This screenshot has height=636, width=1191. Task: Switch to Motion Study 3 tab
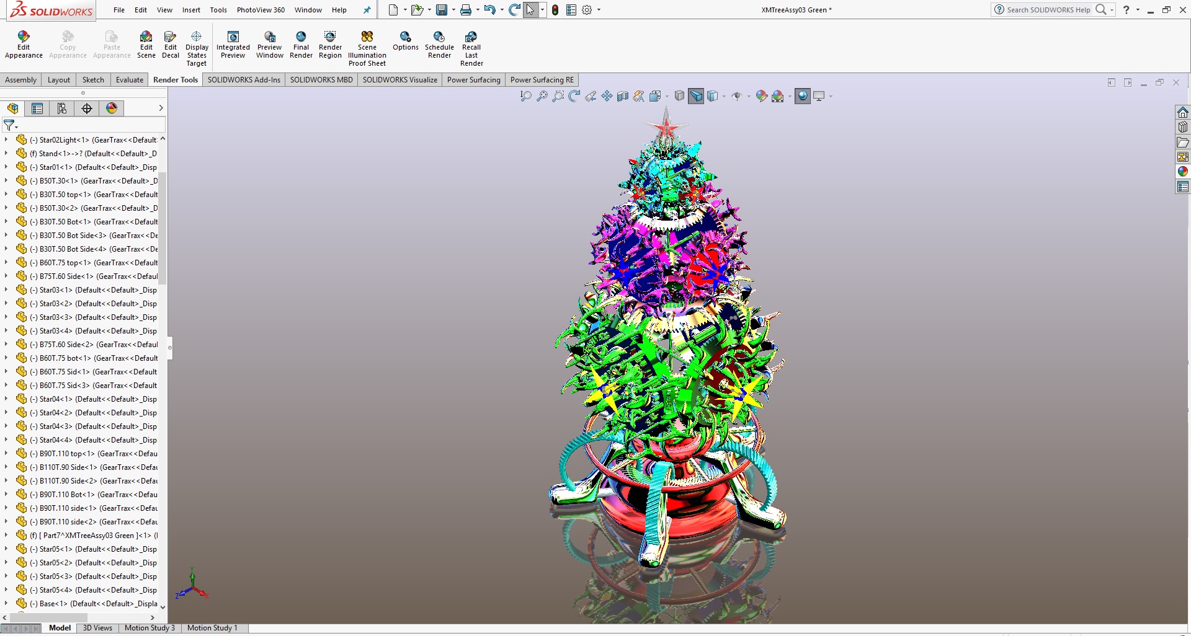pyautogui.click(x=149, y=628)
